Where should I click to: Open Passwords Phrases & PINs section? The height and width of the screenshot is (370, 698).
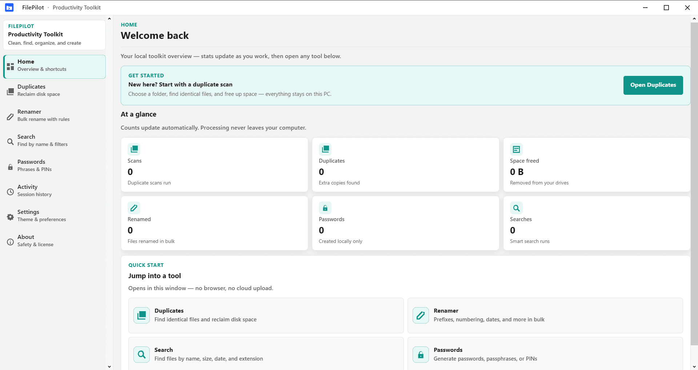coord(55,167)
